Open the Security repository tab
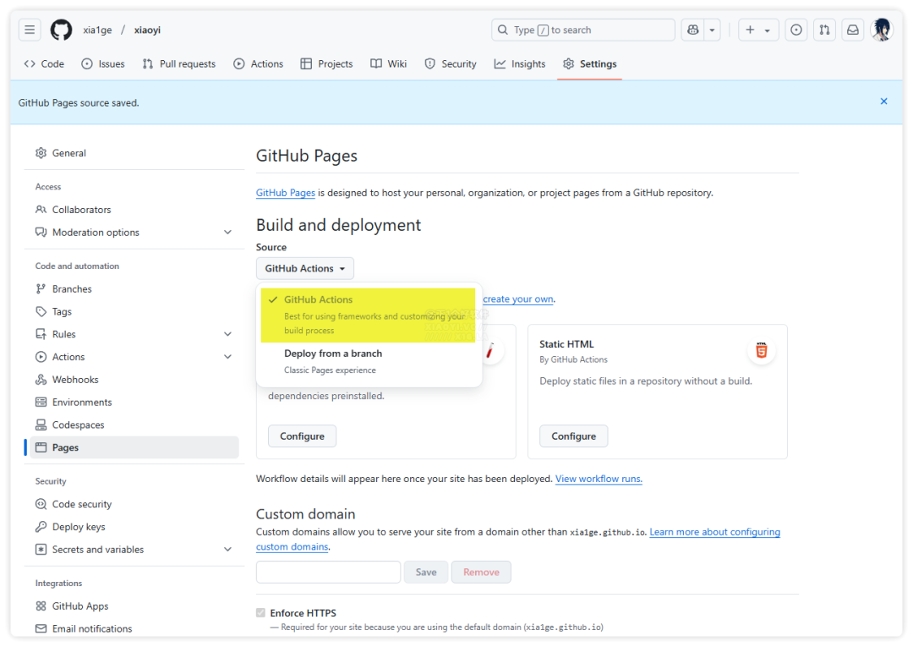The image size is (913, 647). [451, 64]
